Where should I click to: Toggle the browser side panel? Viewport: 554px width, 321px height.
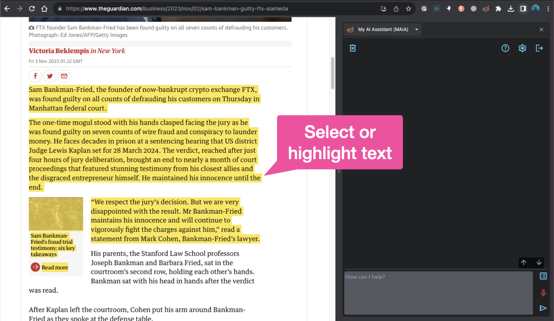(523, 9)
